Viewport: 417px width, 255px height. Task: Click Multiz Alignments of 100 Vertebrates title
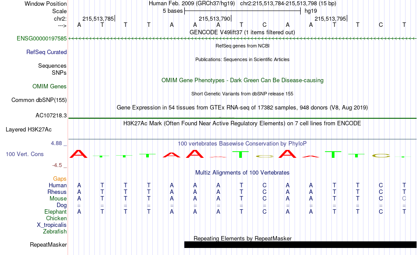[x=242, y=173]
